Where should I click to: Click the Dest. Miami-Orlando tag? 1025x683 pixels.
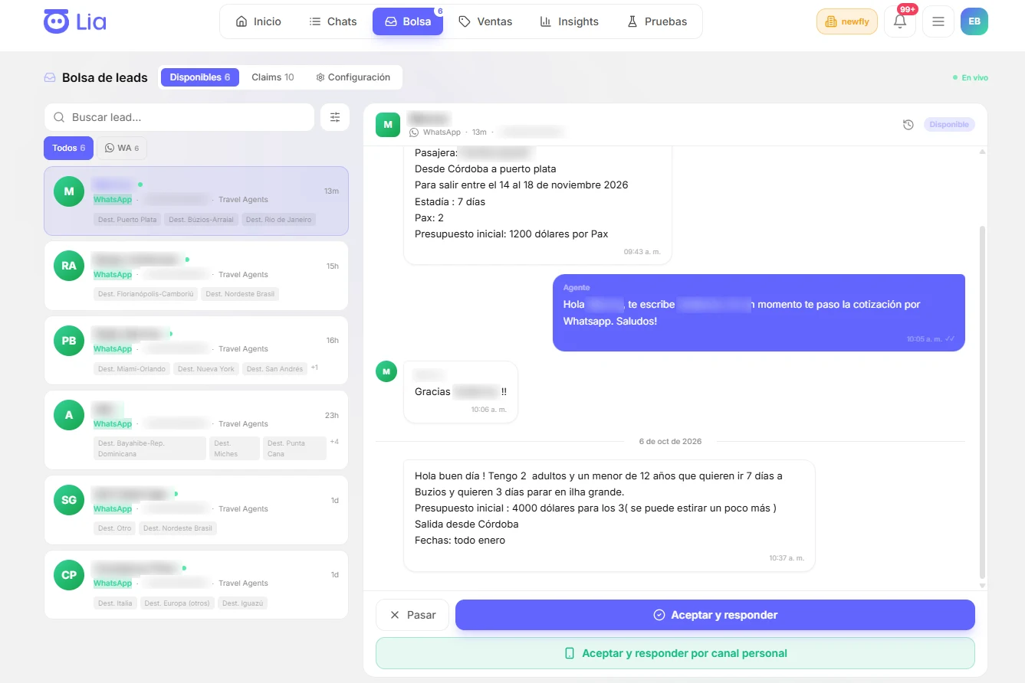pyautogui.click(x=132, y=369)
